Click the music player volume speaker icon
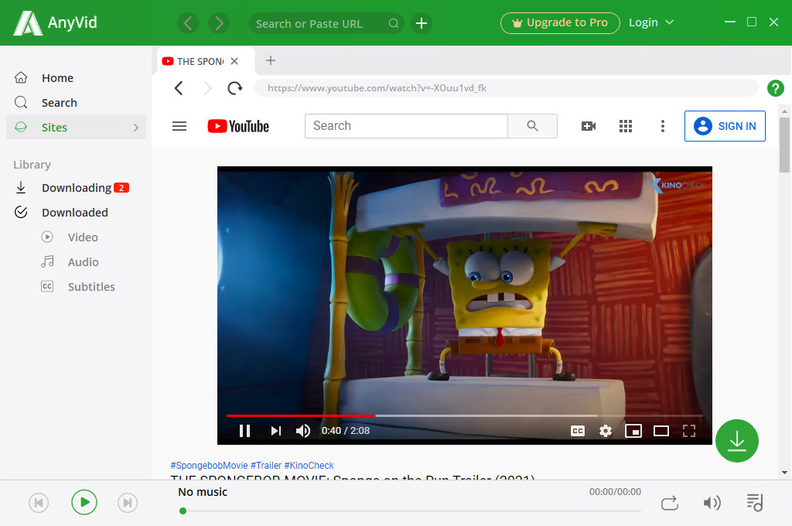This screenshot has width=792, height=526. [x=712, y=503]
